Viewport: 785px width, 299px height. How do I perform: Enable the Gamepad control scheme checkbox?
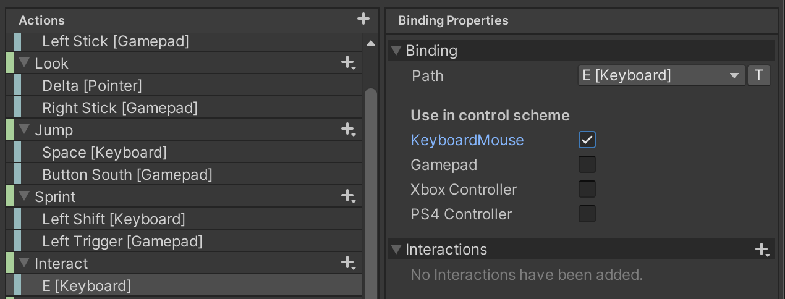587,164
